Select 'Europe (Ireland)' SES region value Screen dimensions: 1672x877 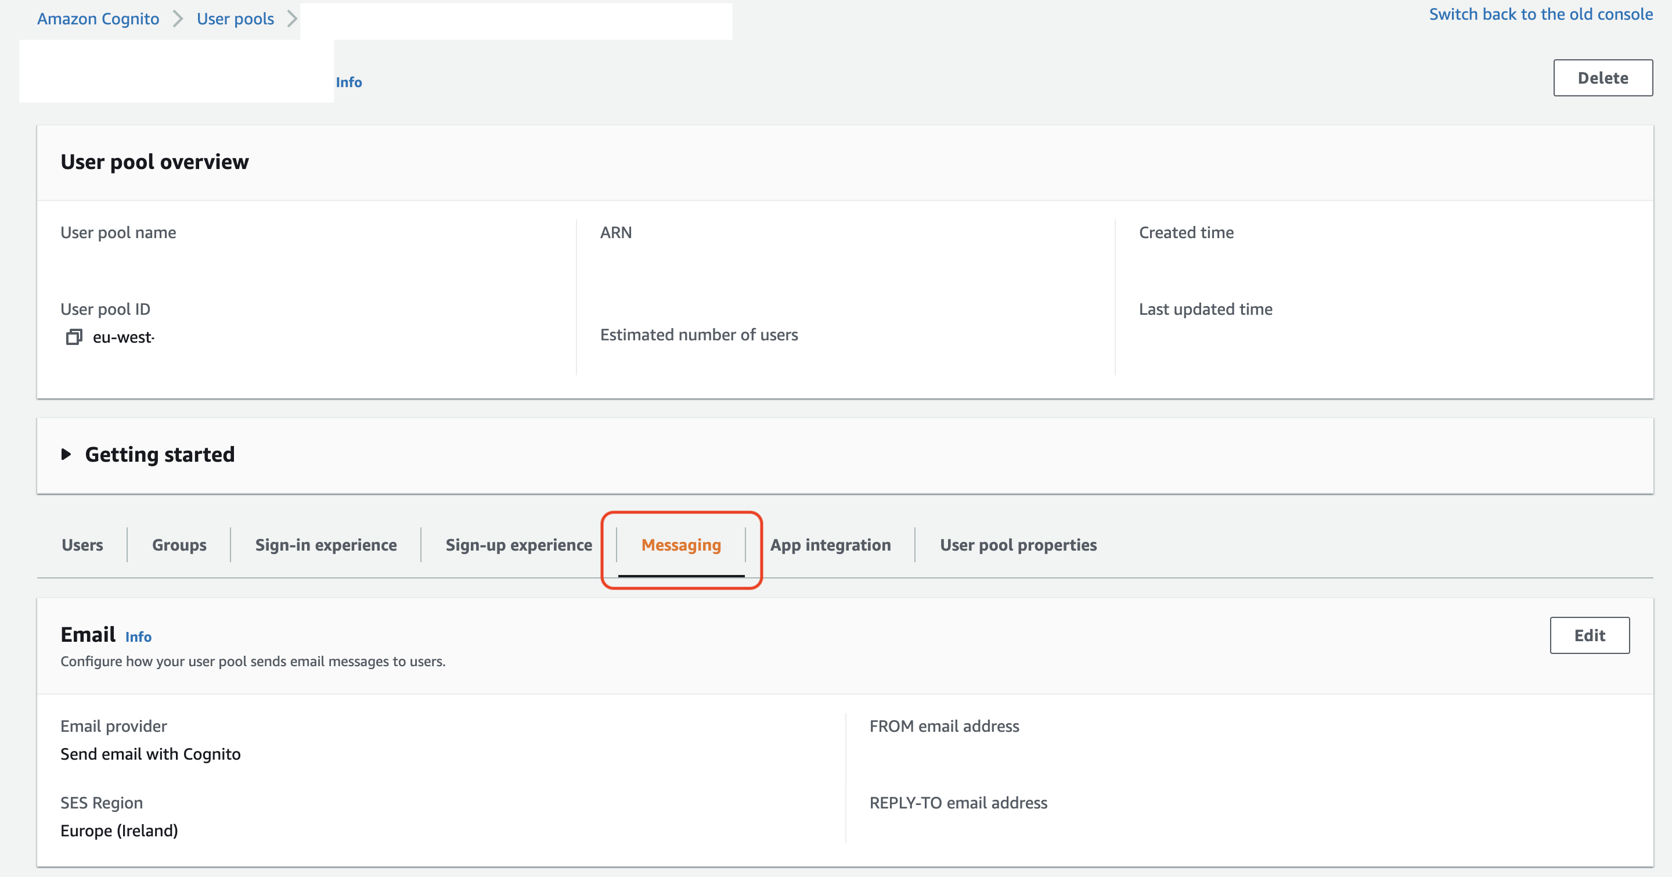pyautogui.click(x=119, y=831)
